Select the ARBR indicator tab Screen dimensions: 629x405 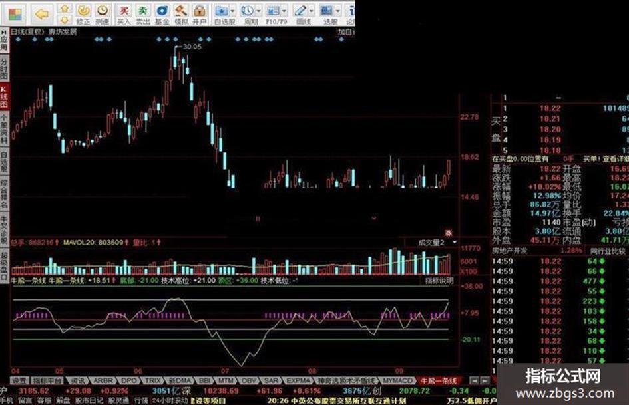click(x=103, y=380)
